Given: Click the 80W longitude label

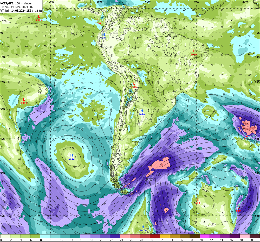Looking at the screenshot, I should tap(99, 2).
